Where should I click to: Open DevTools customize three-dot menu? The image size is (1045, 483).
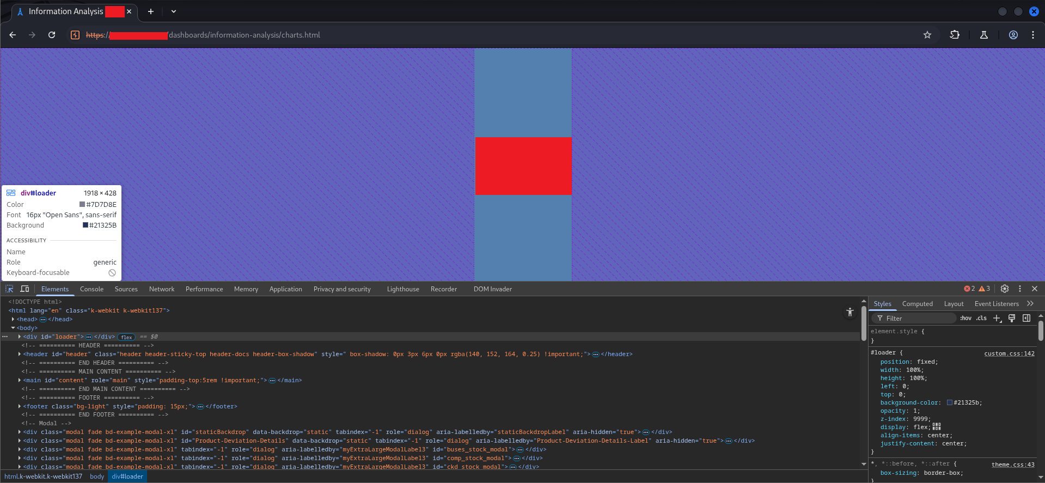[x=1020, y=289]
